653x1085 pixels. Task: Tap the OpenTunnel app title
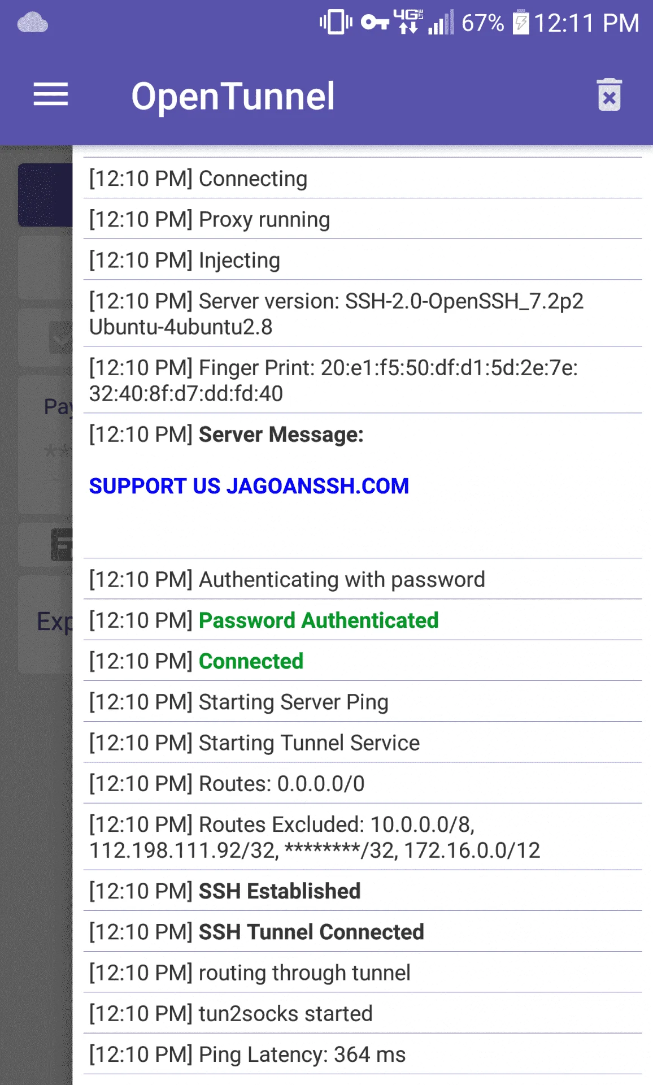pyautogui.click(x=233, y=96)
